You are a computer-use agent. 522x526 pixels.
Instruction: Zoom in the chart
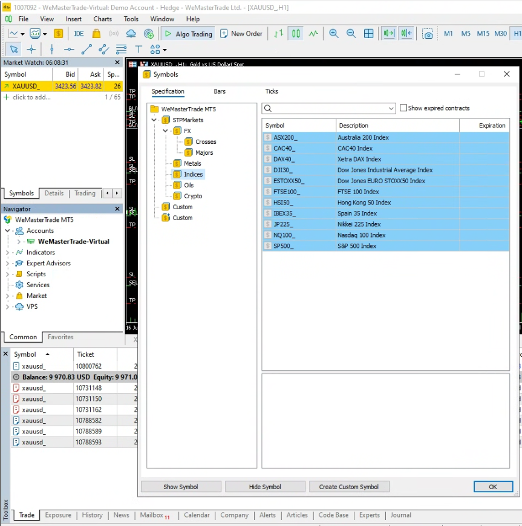click(334, 33)
